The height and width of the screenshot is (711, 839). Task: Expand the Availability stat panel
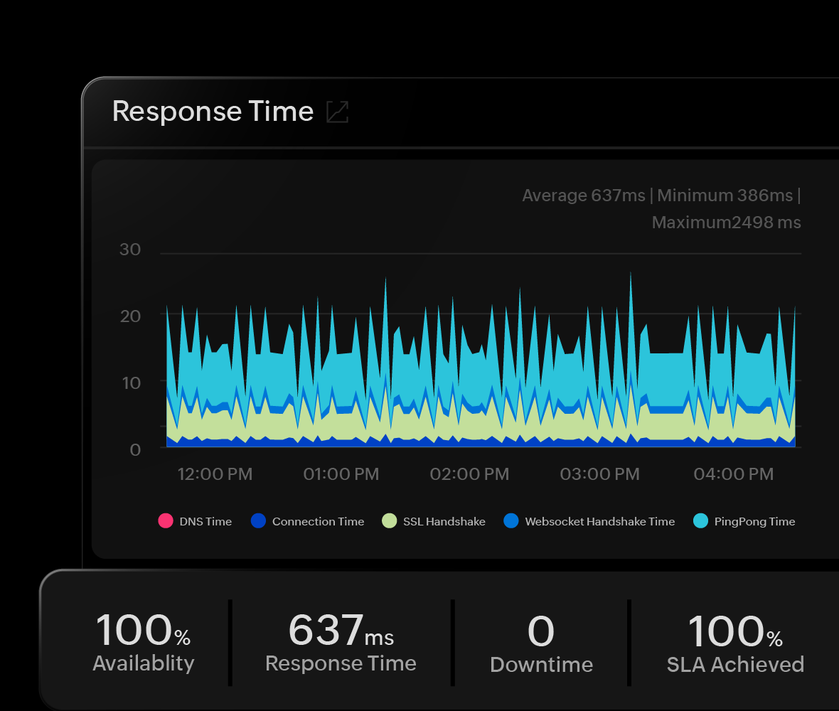click(x=142, y=642)
